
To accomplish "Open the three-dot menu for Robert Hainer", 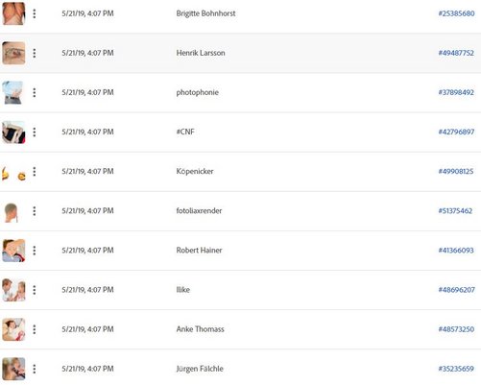I will 35,251.
